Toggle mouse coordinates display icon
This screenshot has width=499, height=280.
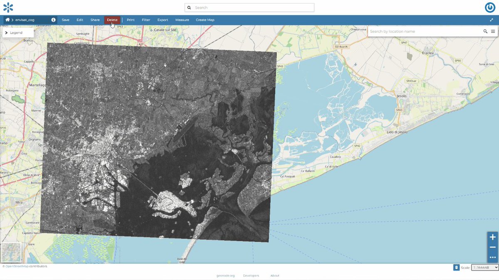tap(456, 268)
